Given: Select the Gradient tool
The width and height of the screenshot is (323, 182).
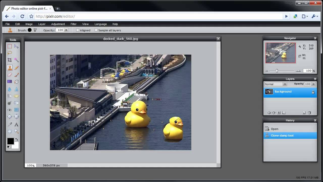Looking at the screenshot, I should tap(10, 82).
